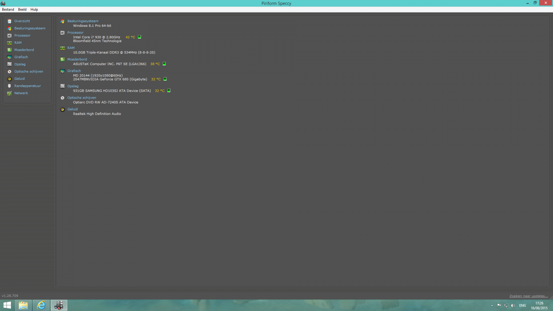This screenshot has width=553, height=311.
Task: Select Netwerk in the sidebar
Action: click(21, 93)
